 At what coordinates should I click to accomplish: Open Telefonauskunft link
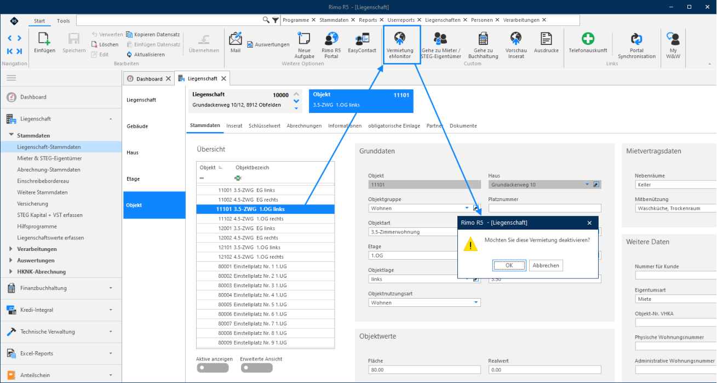[x=588, y=42]
